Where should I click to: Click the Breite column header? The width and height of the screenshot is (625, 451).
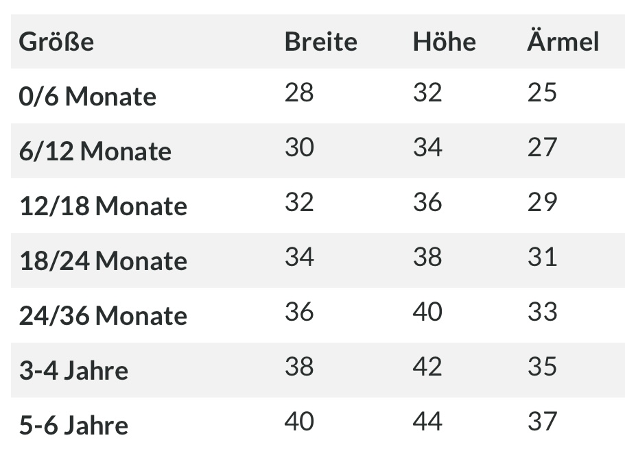click(320, 42)
